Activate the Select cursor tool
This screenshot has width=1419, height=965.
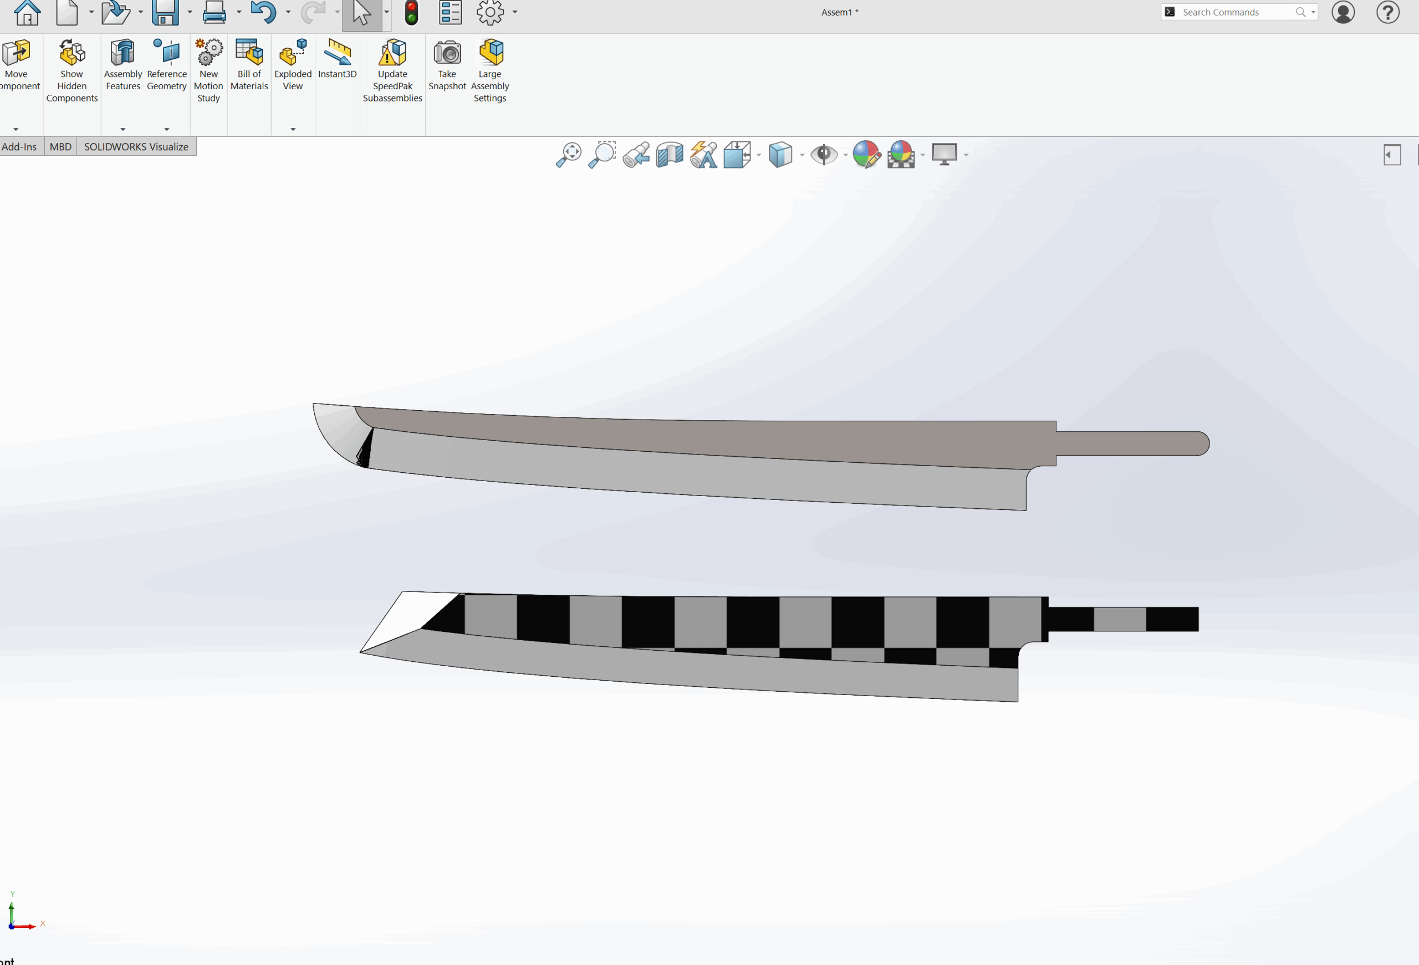[x=362, y=13]
